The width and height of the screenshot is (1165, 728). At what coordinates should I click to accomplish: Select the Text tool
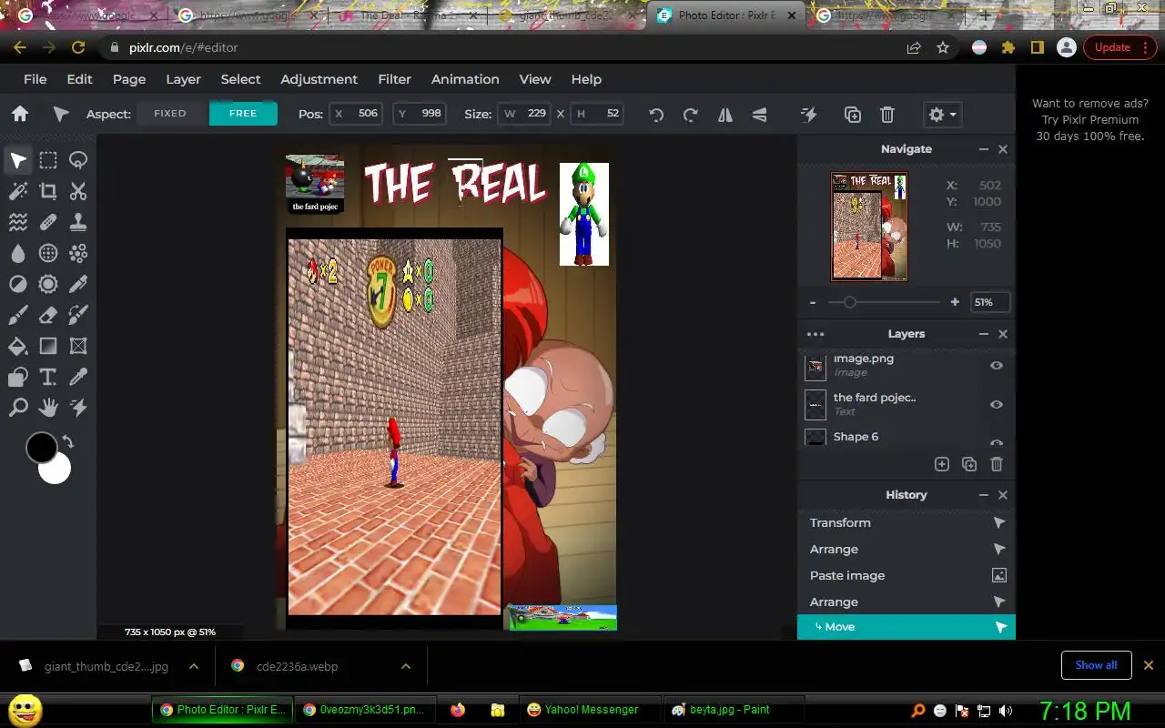[48, 377]
